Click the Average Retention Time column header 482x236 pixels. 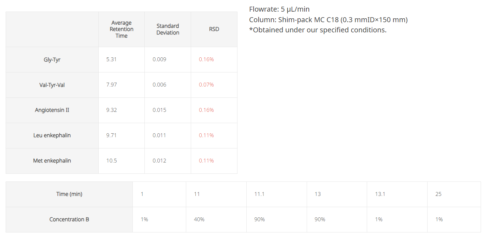click(x=122, y=30)
